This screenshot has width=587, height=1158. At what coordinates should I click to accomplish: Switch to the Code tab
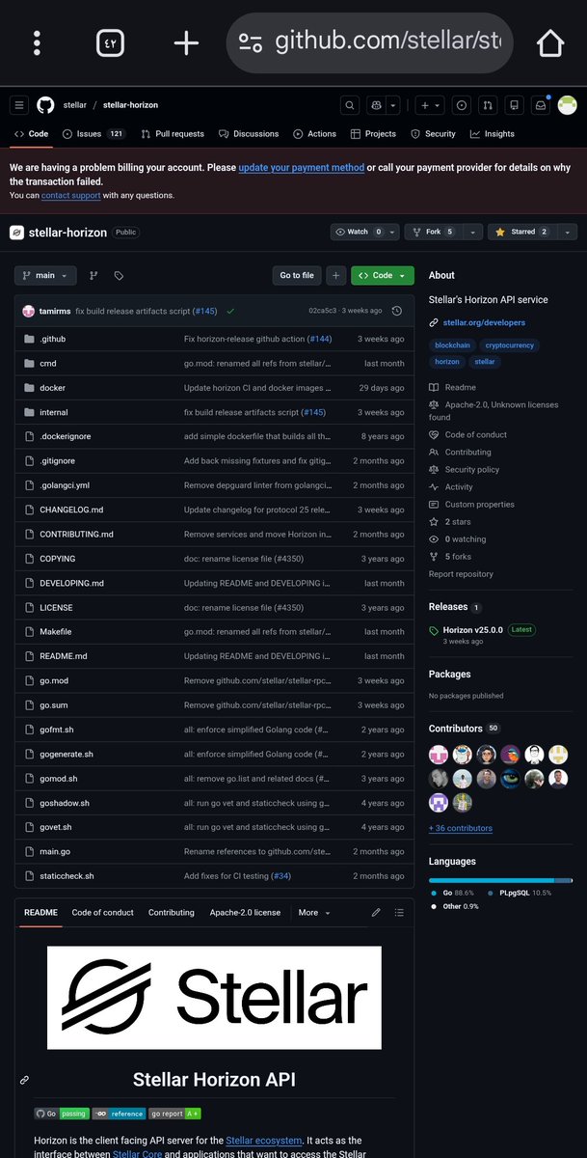[31, 134]
